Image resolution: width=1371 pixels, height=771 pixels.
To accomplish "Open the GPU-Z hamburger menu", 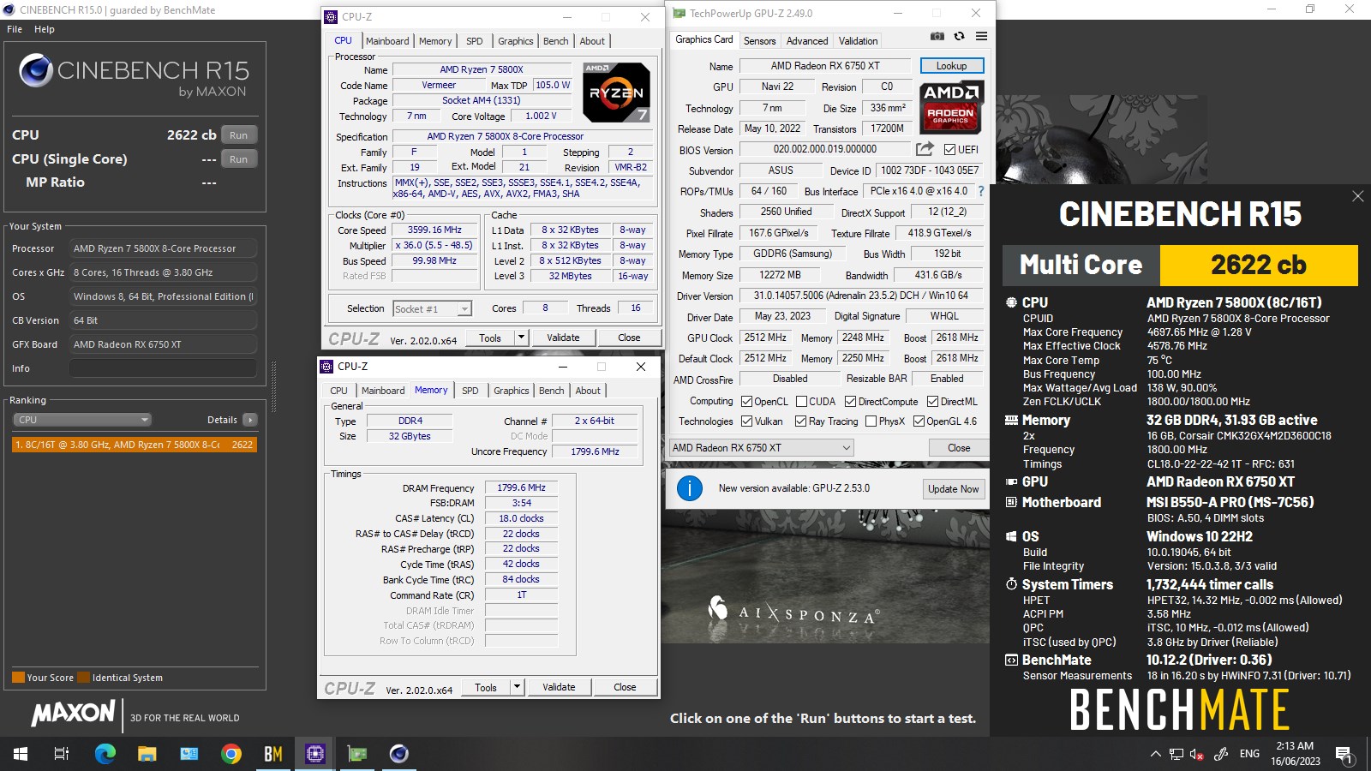I will [x=981, y=37].
